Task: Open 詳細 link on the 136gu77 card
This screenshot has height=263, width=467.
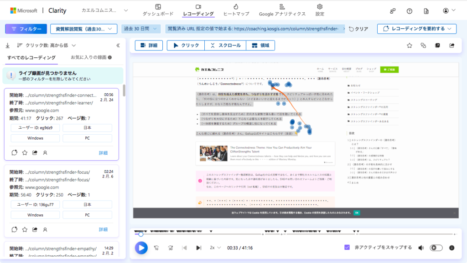Action: [x=103, y=229]
